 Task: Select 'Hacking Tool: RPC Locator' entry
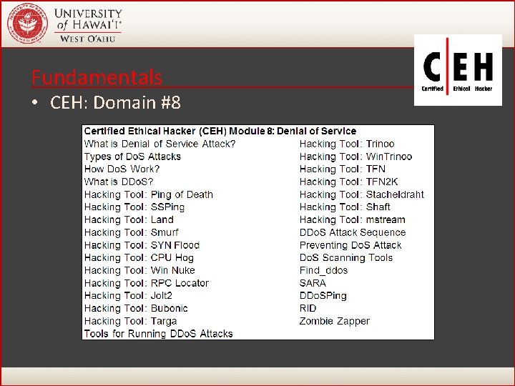147,283
